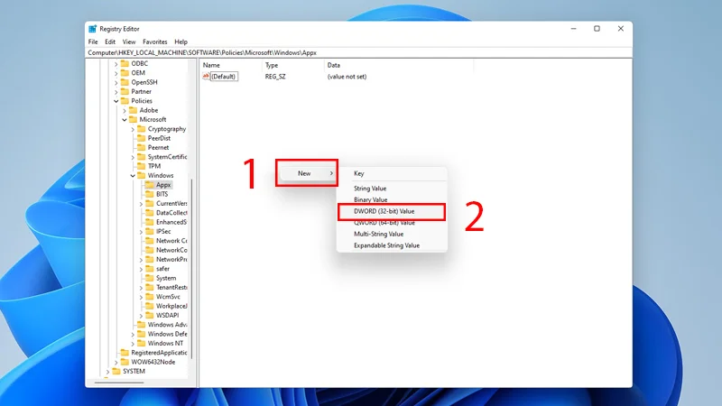Choose String Value from the submenu
The width and height of the screenshot is (722, 406).
(x=392, y=189)
